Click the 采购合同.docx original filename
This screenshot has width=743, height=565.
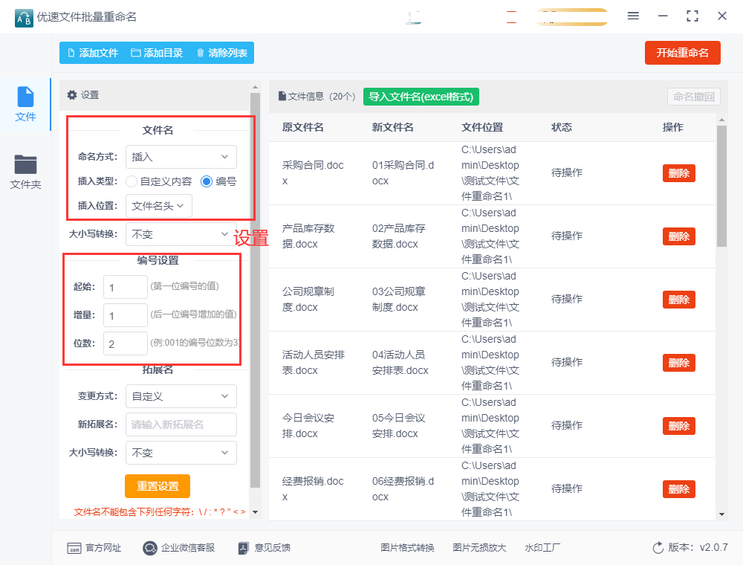(x=313, y=173)
